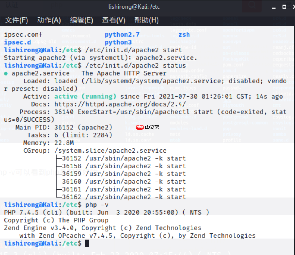
Task: Click the green apache2.service status dot
Action: point(6,73)
